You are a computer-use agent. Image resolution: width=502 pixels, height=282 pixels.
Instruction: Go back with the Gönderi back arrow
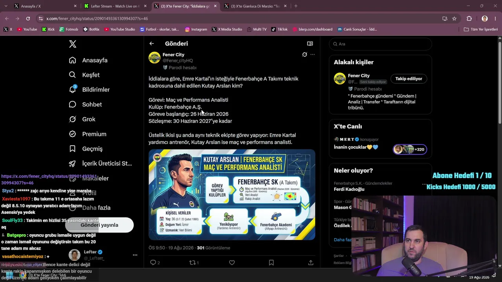[152, 43]
